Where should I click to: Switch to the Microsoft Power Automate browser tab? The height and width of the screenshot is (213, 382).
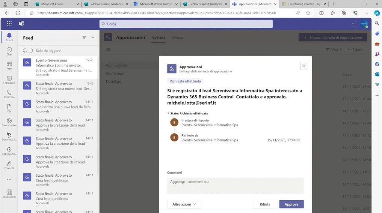(155, 4)
